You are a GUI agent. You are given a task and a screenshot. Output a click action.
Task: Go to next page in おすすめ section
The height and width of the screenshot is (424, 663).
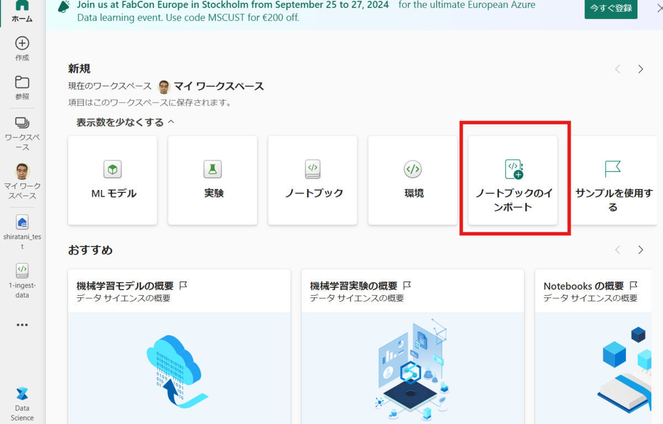coord(641,250)
